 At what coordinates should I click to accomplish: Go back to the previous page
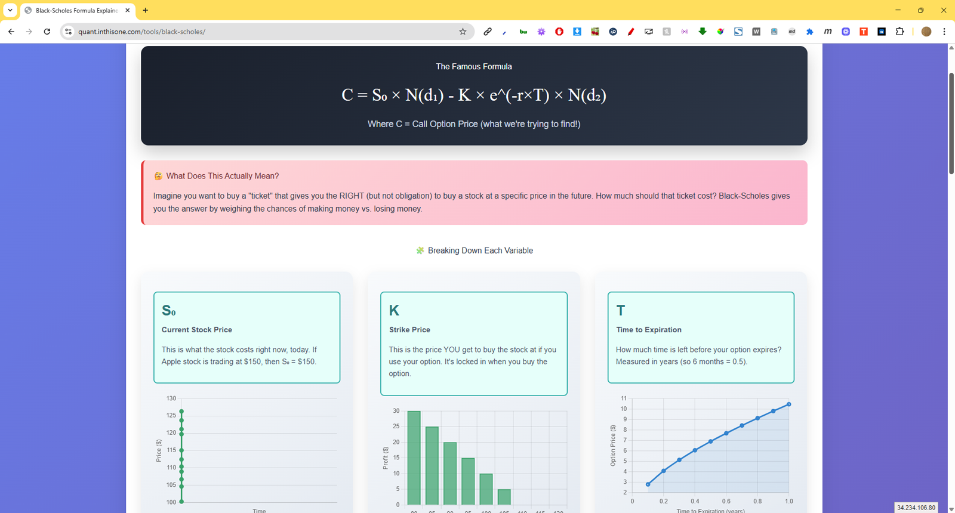[x=11, y=32]
